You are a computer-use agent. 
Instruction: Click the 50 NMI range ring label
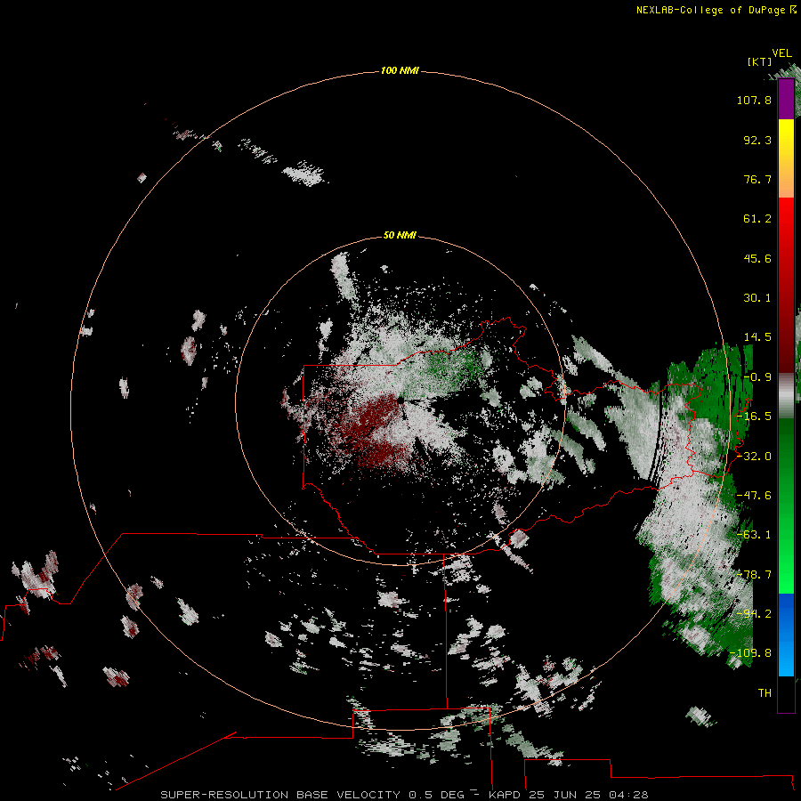(x=400, y=235)
